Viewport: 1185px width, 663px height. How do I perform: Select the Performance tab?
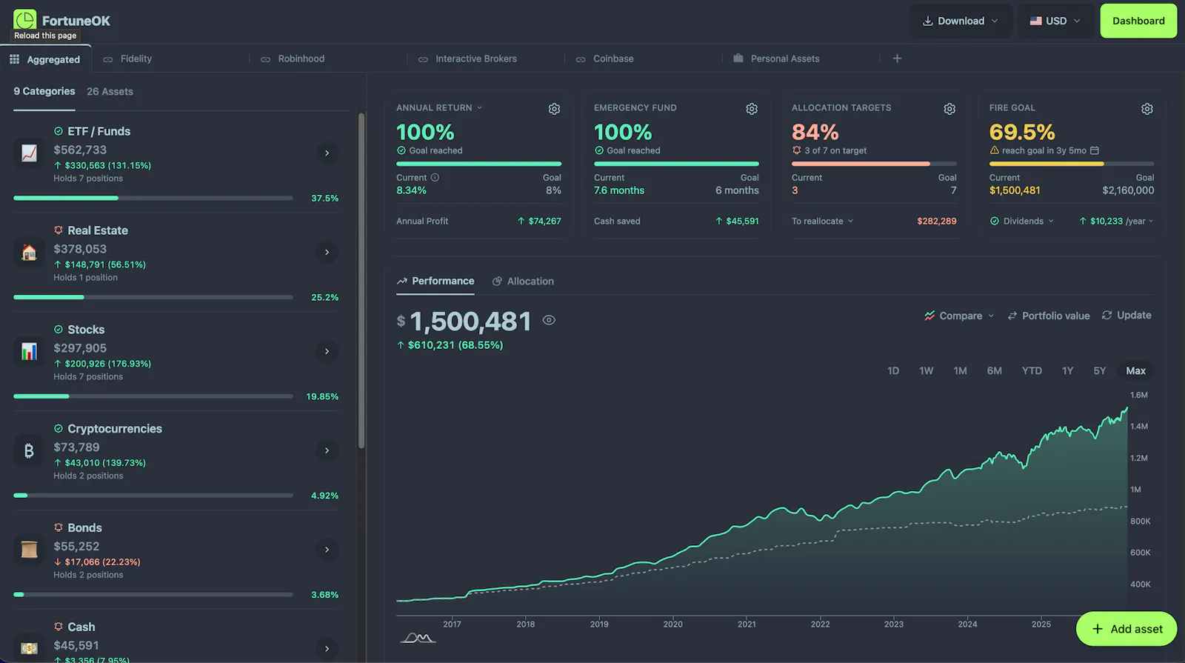pyautogui.click(x=435, y=281)
